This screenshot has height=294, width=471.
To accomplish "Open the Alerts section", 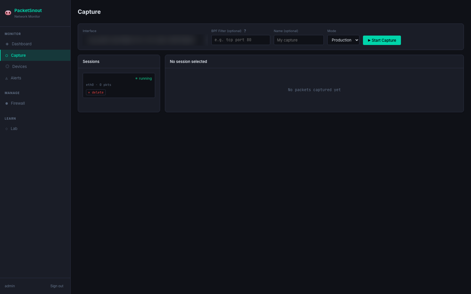I will point(35,78).
